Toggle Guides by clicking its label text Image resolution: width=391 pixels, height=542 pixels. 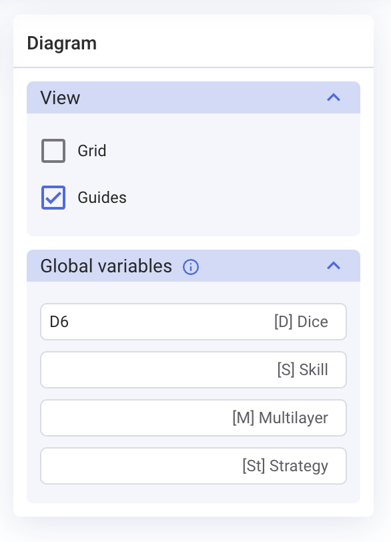pos(102,198)
